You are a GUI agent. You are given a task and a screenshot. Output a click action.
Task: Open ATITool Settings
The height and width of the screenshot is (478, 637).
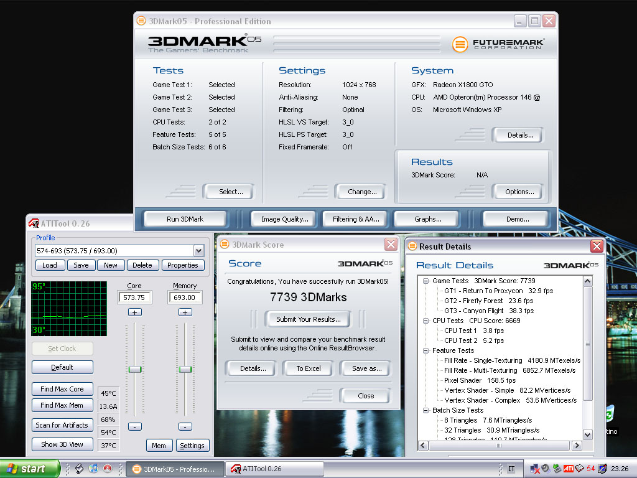pyautogui.click(x=192, y=446)
